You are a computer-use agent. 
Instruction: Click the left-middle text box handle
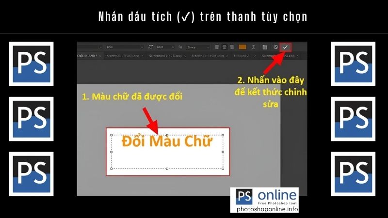point(112,152)
